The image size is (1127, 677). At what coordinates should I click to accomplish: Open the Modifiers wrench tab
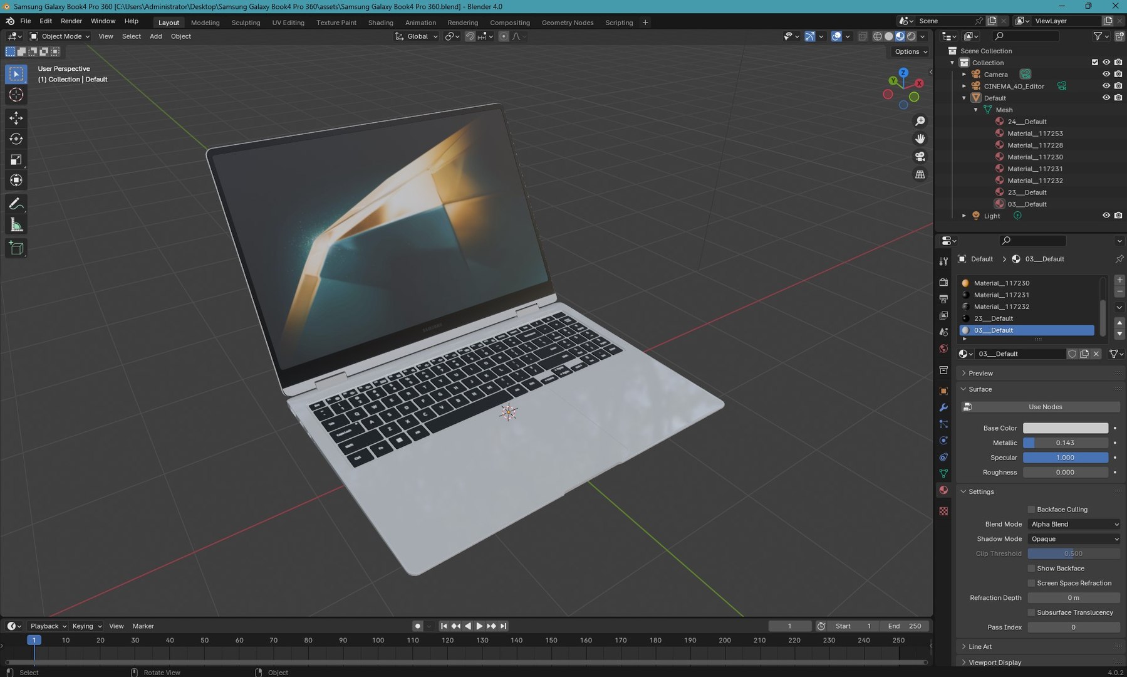pyautogui.click(x=943, y=407)
